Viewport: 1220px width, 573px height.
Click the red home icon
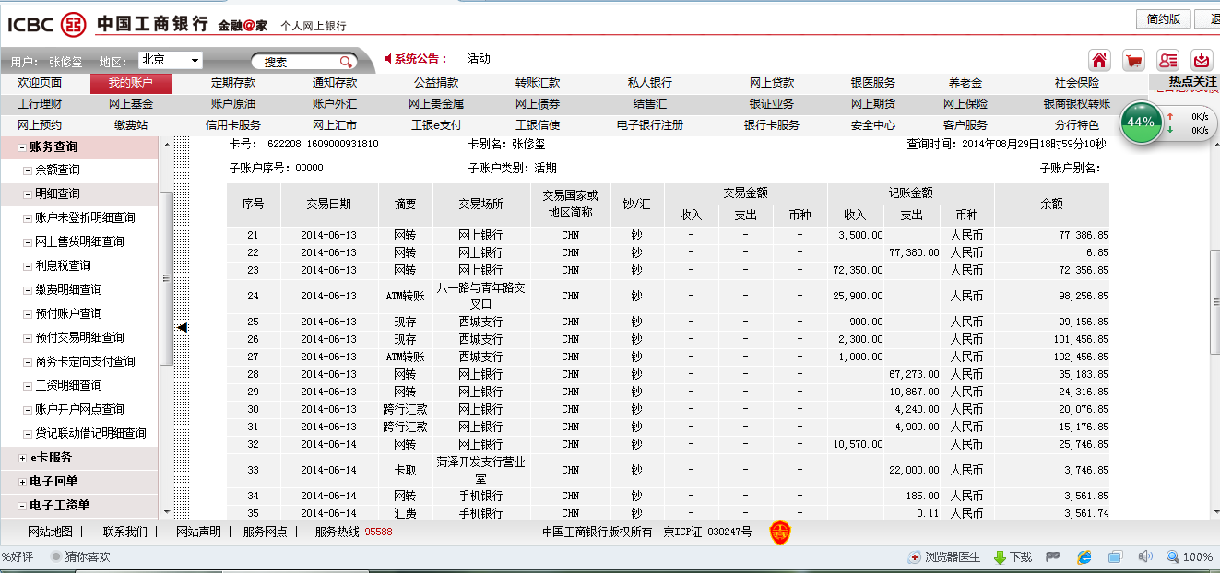pyautogui.click(x=1099, y=61)
